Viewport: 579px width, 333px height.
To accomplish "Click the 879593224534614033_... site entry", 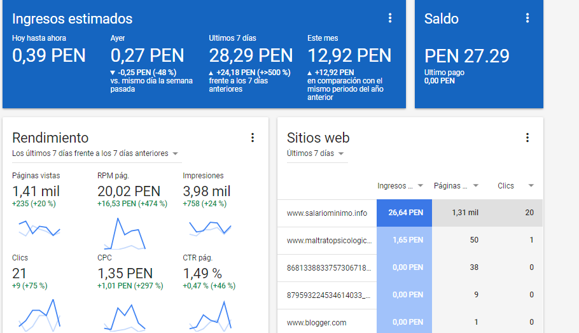I will (x=329, y=295).
